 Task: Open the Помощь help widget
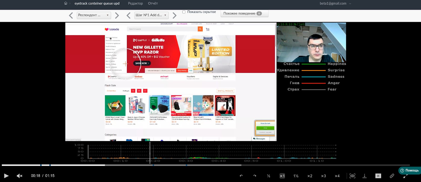[x=410, y=170]
